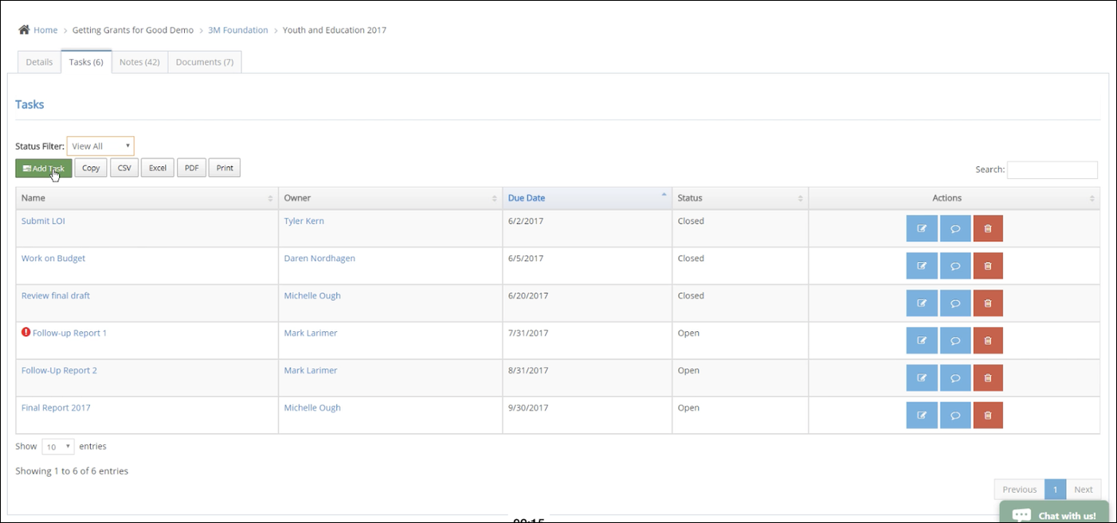The width and height of the screenshot is (1117, 523).
Task: Edit the Final Report 2017 task
Action: (922, 415)
